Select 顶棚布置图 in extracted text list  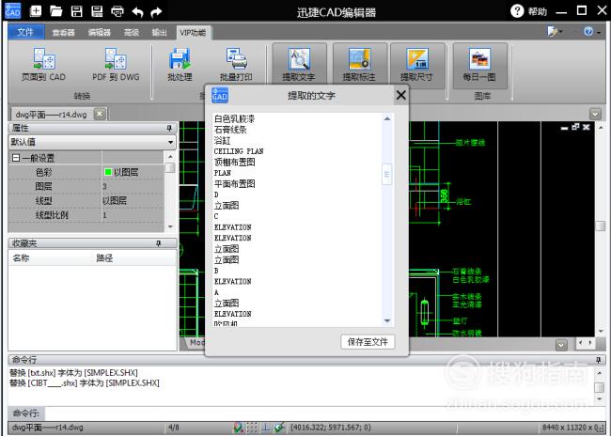[x=235, y=162]
